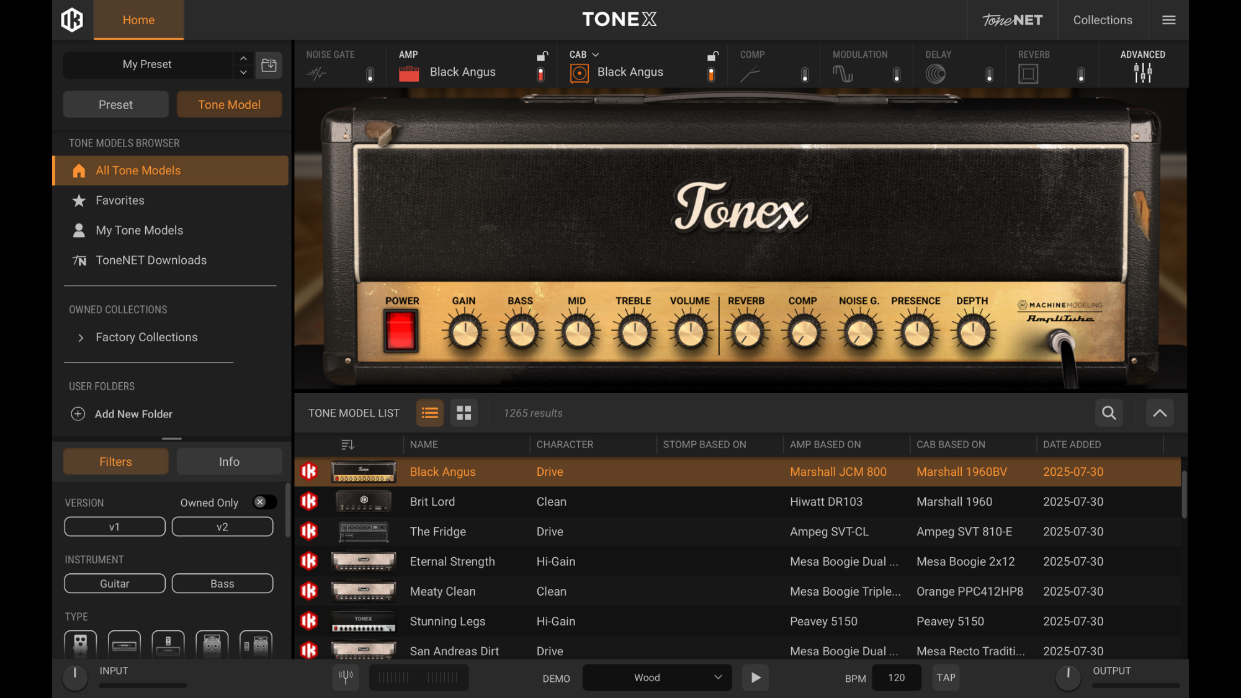Viewport: 1241px width, 698px height.
Task: Open the CAB dropdown chevron
Action: 596,55
